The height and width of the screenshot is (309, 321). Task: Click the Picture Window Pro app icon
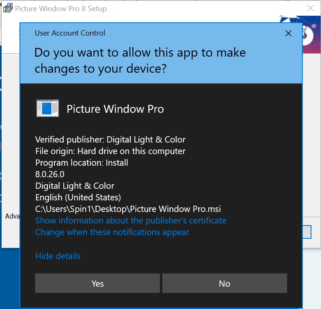pos(48,108)
